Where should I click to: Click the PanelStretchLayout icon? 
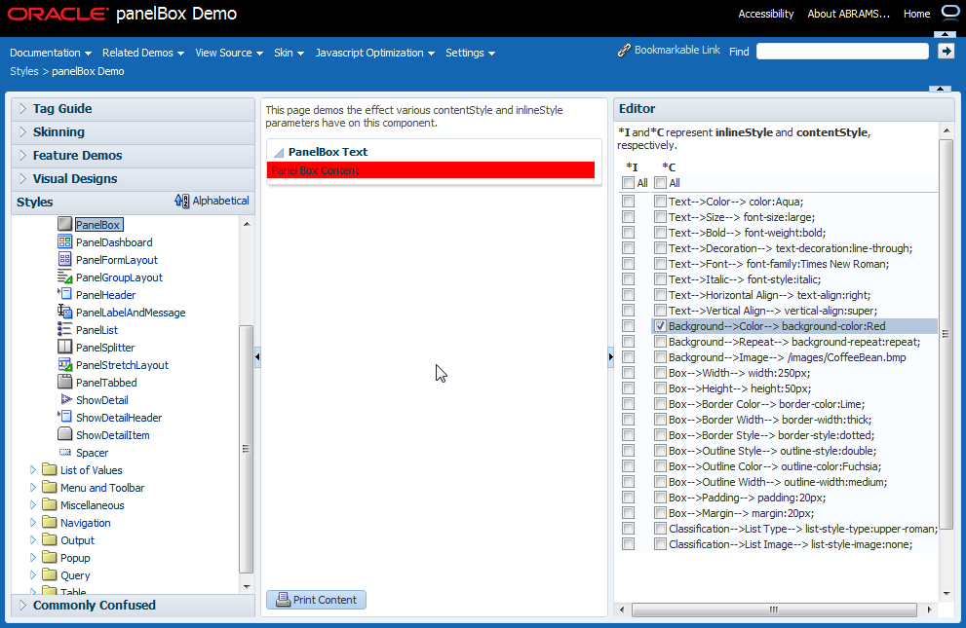coord(64,364)
